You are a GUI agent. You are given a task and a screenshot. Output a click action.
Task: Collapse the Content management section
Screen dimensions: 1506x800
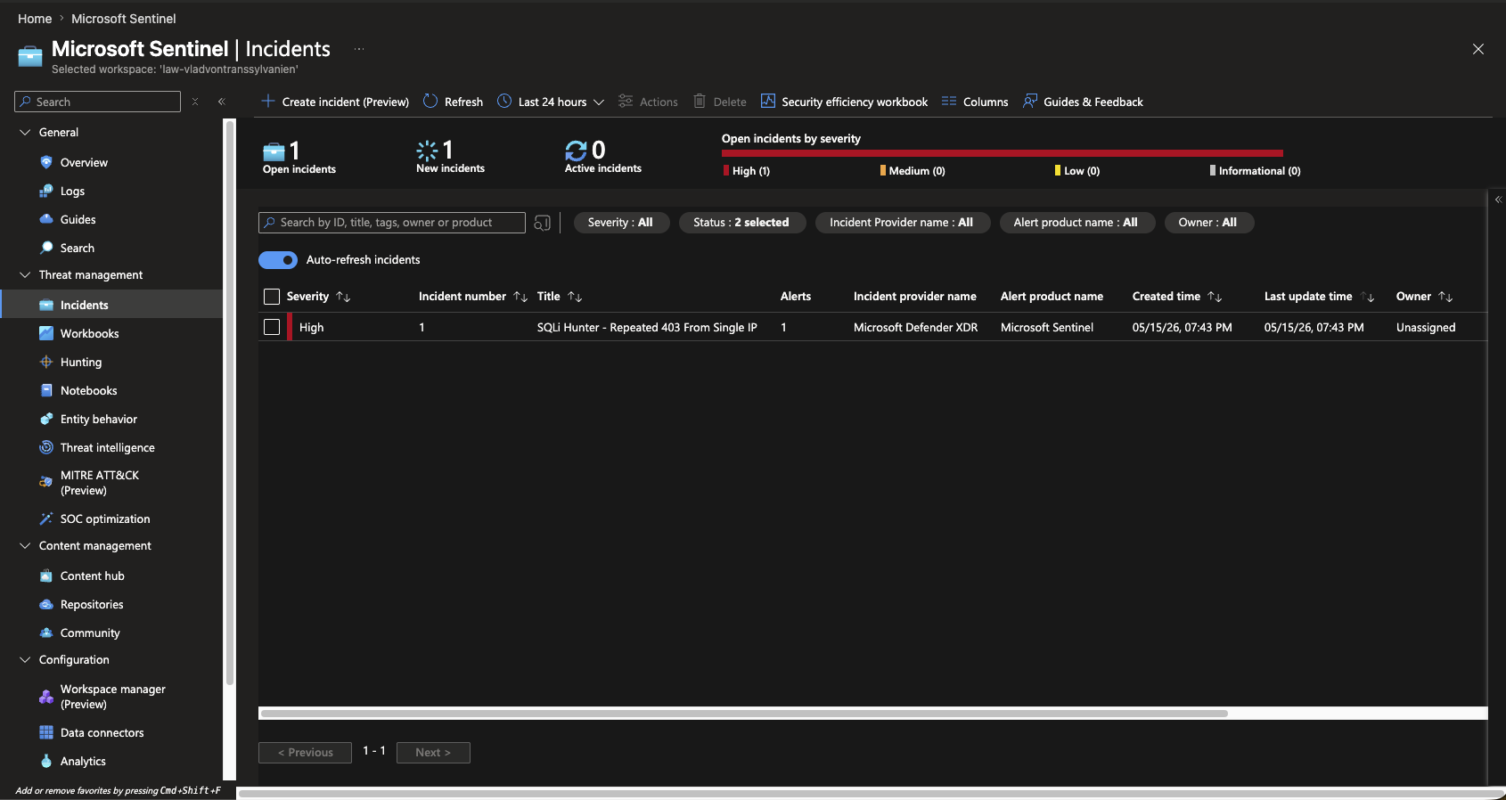tap(25, 546)
